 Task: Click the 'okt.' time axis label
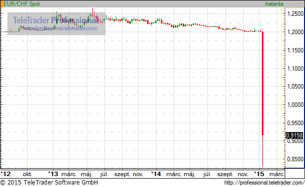coord(27,174)
